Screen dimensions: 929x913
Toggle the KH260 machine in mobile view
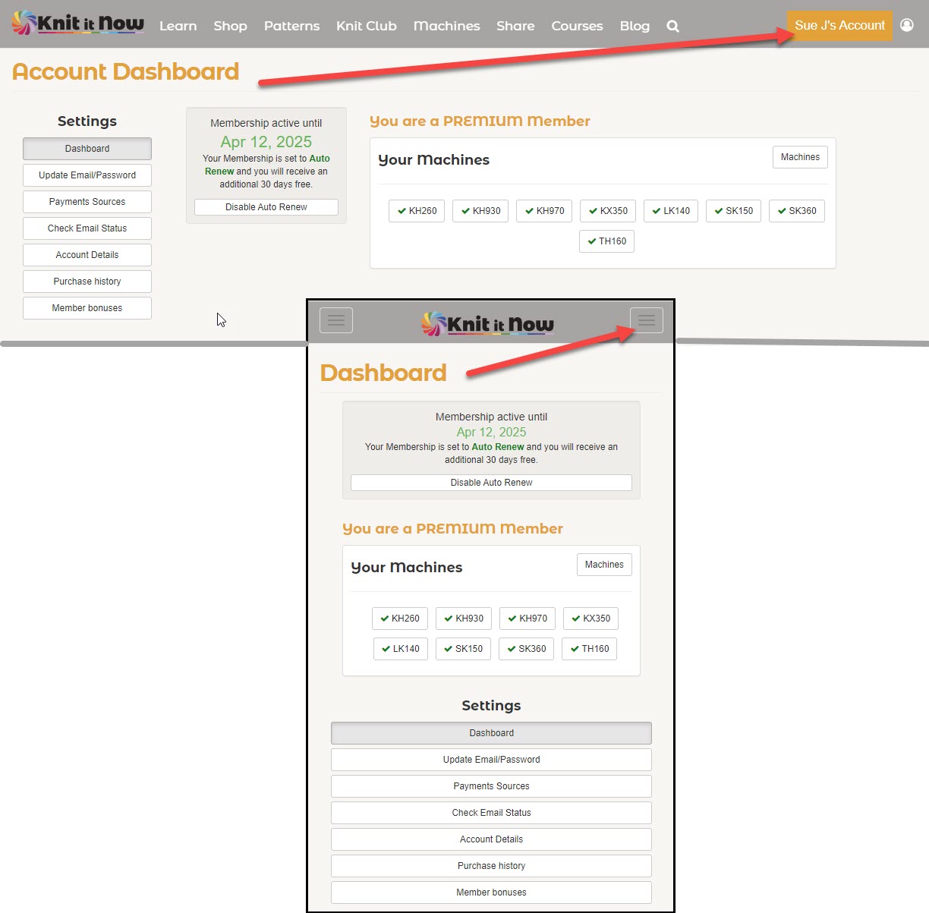[400, 619]
